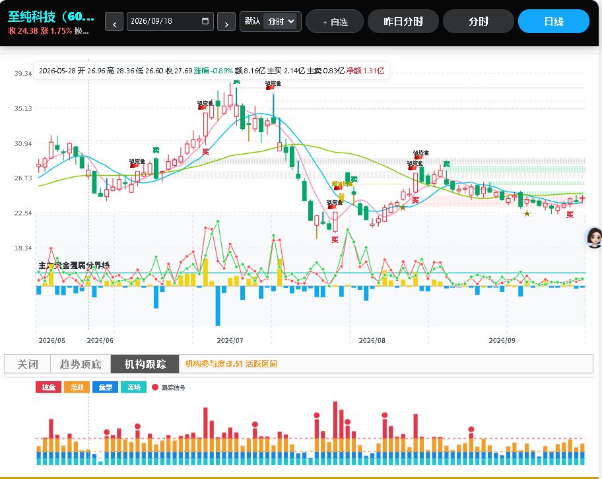This screenshot has height=479, width=602.
Task: Select the 日线 daily chart
Action: tap(554, 22)
